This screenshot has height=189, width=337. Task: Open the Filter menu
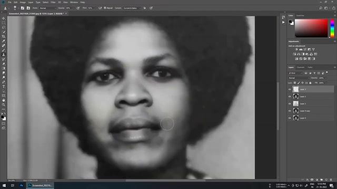coord(53,2)
